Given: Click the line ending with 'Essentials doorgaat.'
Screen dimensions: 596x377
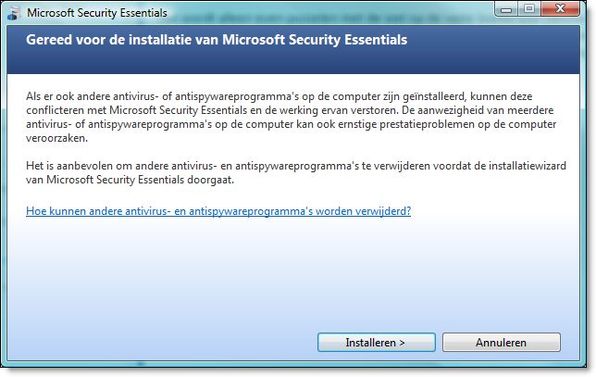Looking at the screenshot, I should pyautogui.click(x=130, y=180).
